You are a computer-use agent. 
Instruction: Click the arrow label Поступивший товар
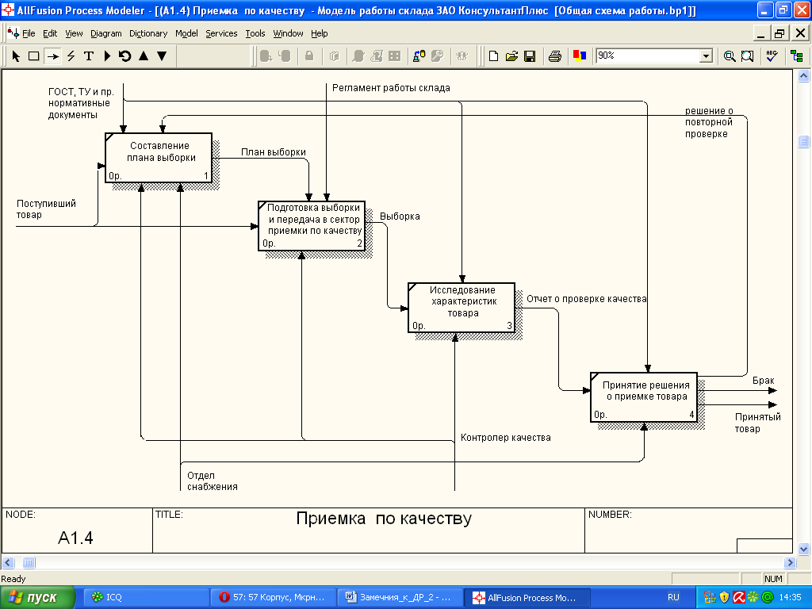click(x=45, y=209)
